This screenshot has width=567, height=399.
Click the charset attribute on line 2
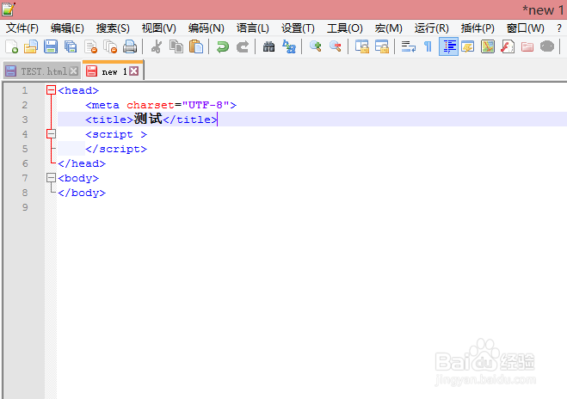(151, 105)
